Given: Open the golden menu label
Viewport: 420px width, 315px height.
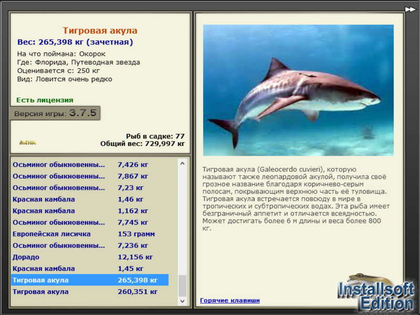Looking at the screenshot, I should (28, 142).
